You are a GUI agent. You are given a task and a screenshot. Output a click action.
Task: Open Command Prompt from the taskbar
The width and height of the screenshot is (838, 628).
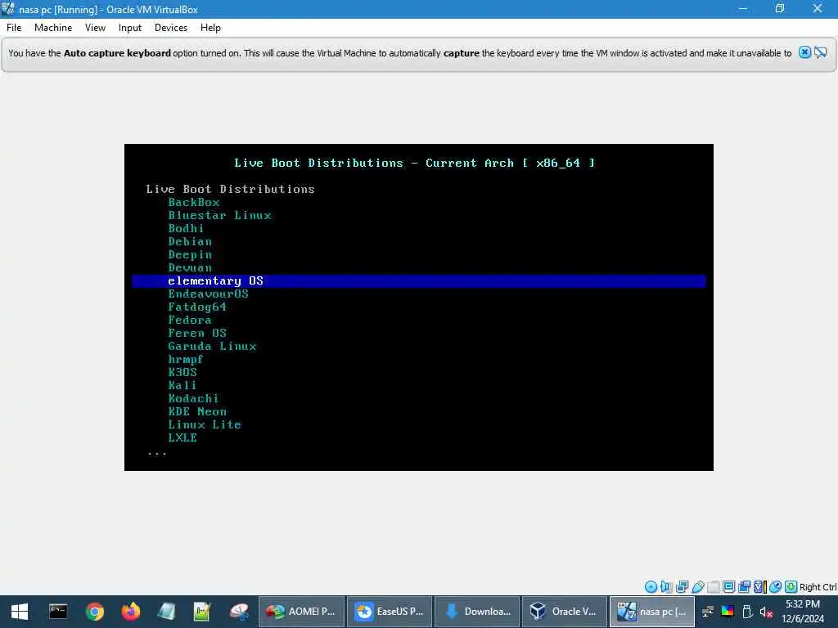58,612
